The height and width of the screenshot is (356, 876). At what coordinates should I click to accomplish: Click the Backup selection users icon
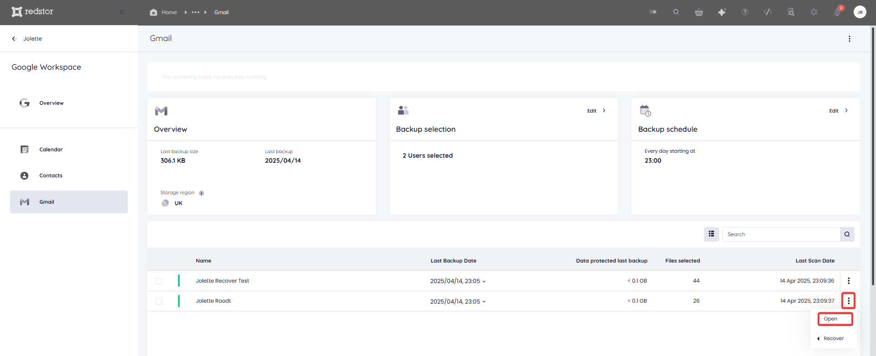point(403,110)
